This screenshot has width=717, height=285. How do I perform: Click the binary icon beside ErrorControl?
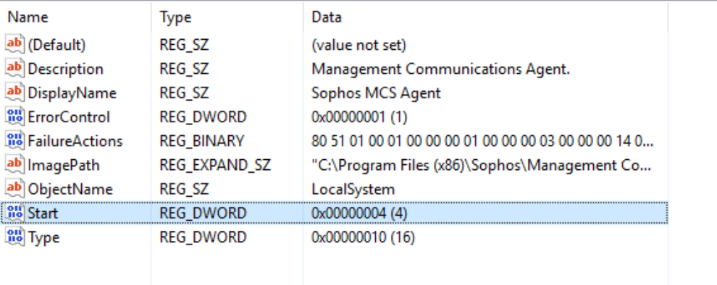(14, 116)
